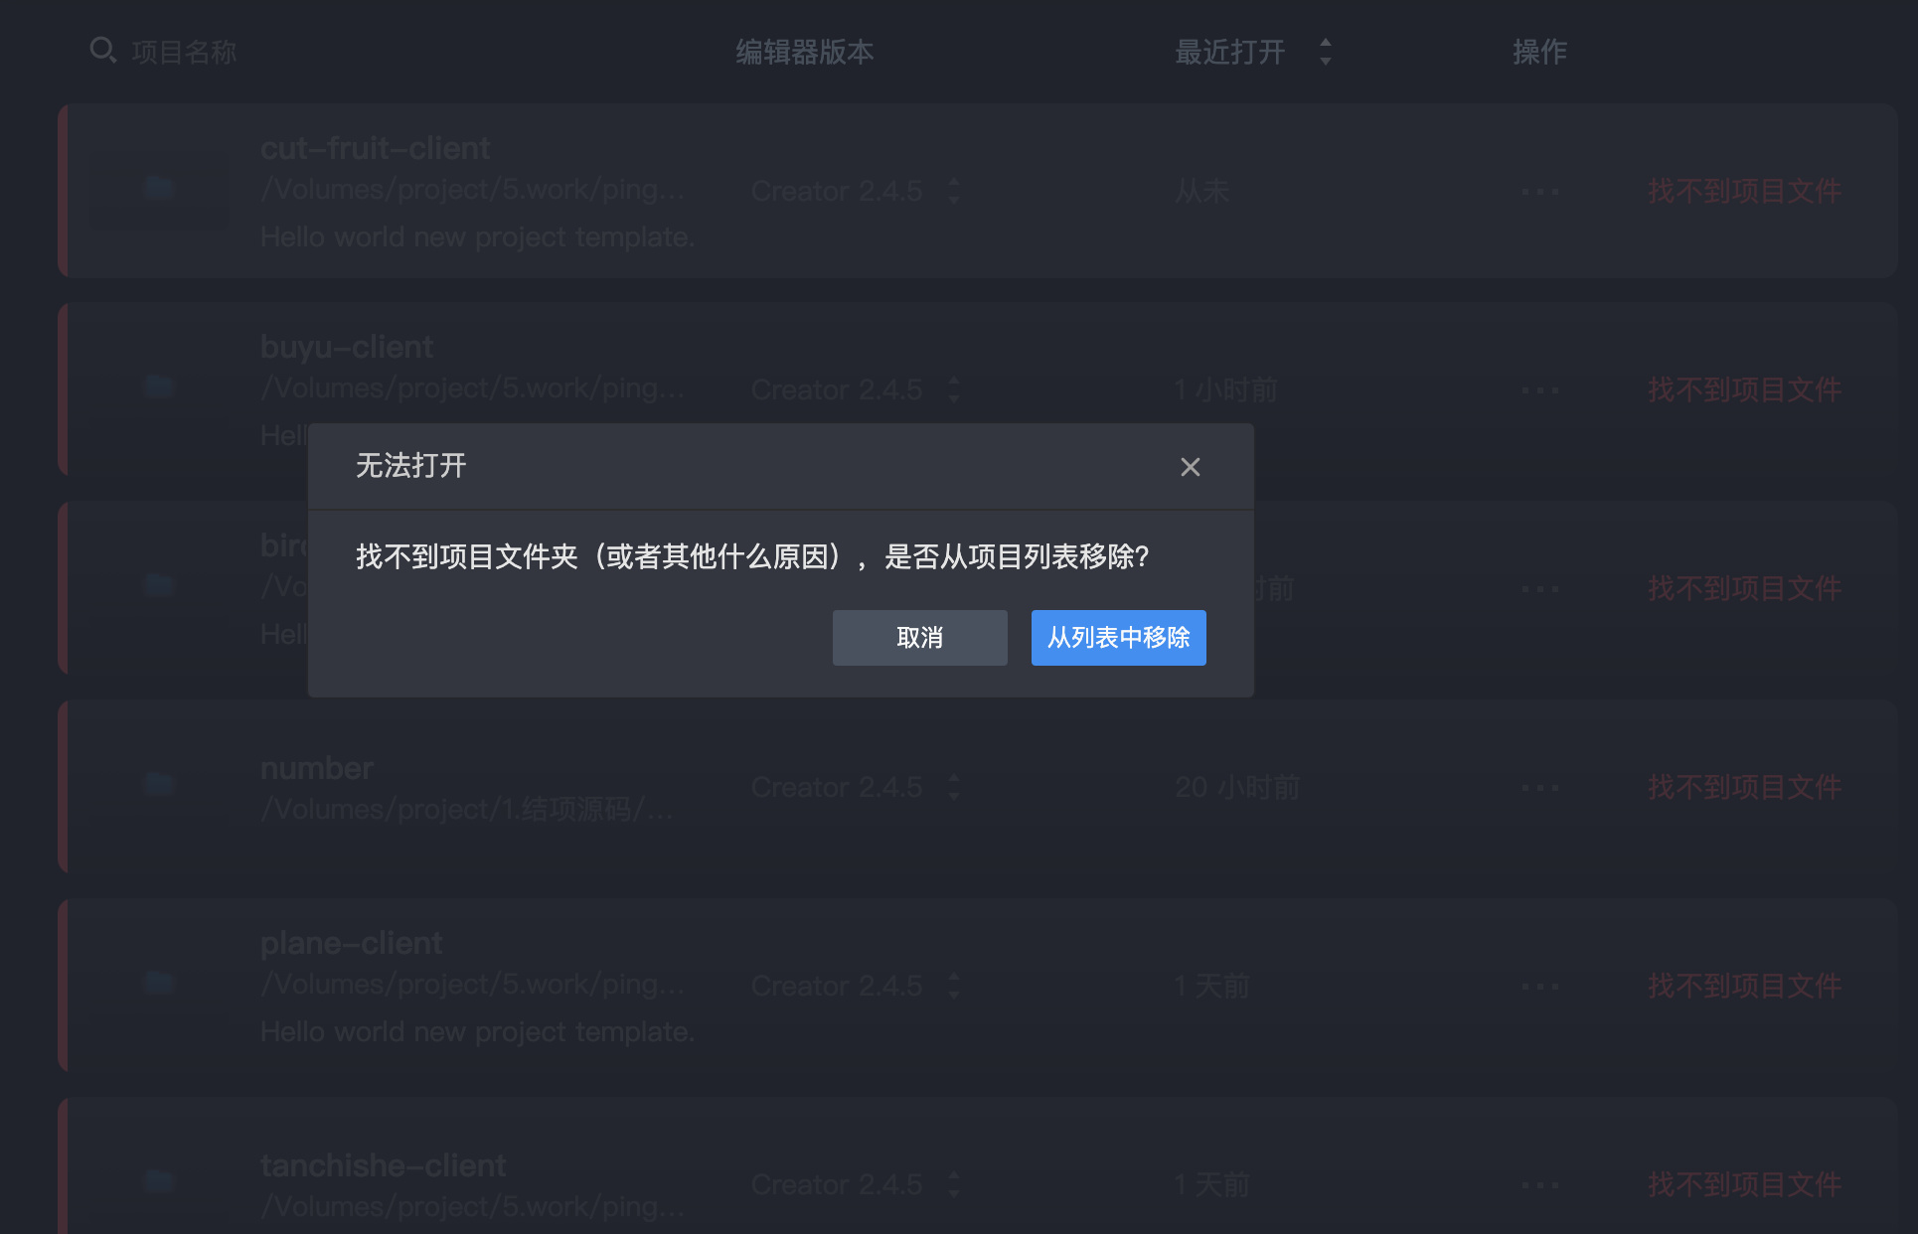1918x1234 pixels.
Task: Click number project folder icon
Action: (159, 784)
